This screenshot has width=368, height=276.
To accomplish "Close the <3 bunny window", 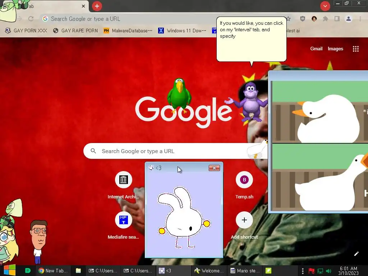I will point(214,168).
